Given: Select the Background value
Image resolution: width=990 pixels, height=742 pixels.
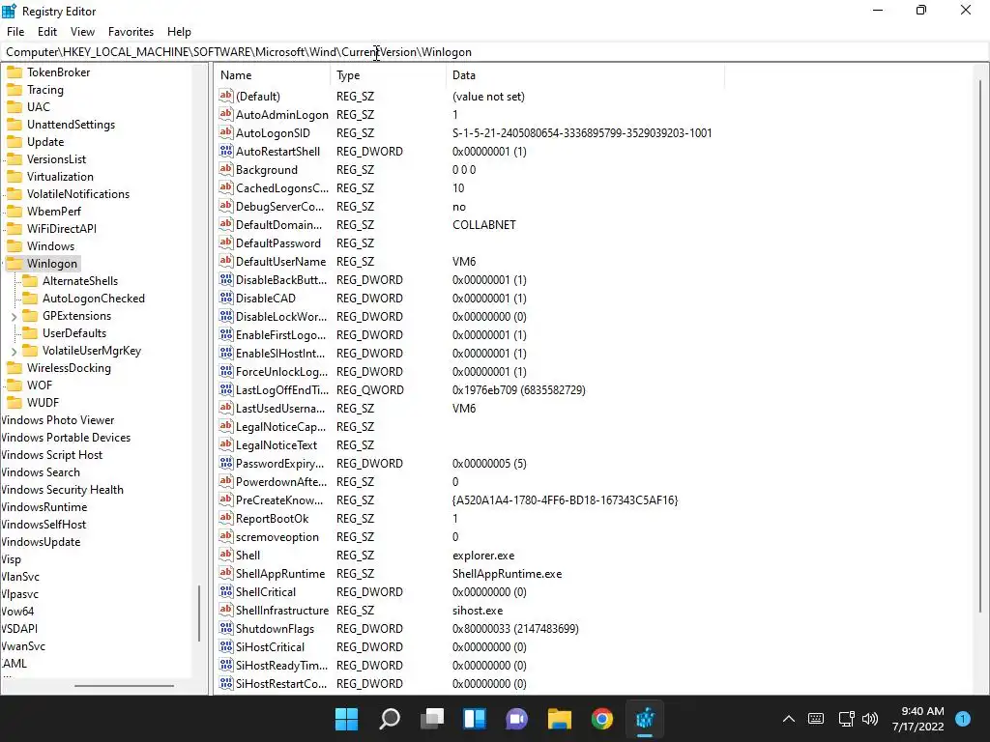Looking at the screenshot, I should coord(267,170).
